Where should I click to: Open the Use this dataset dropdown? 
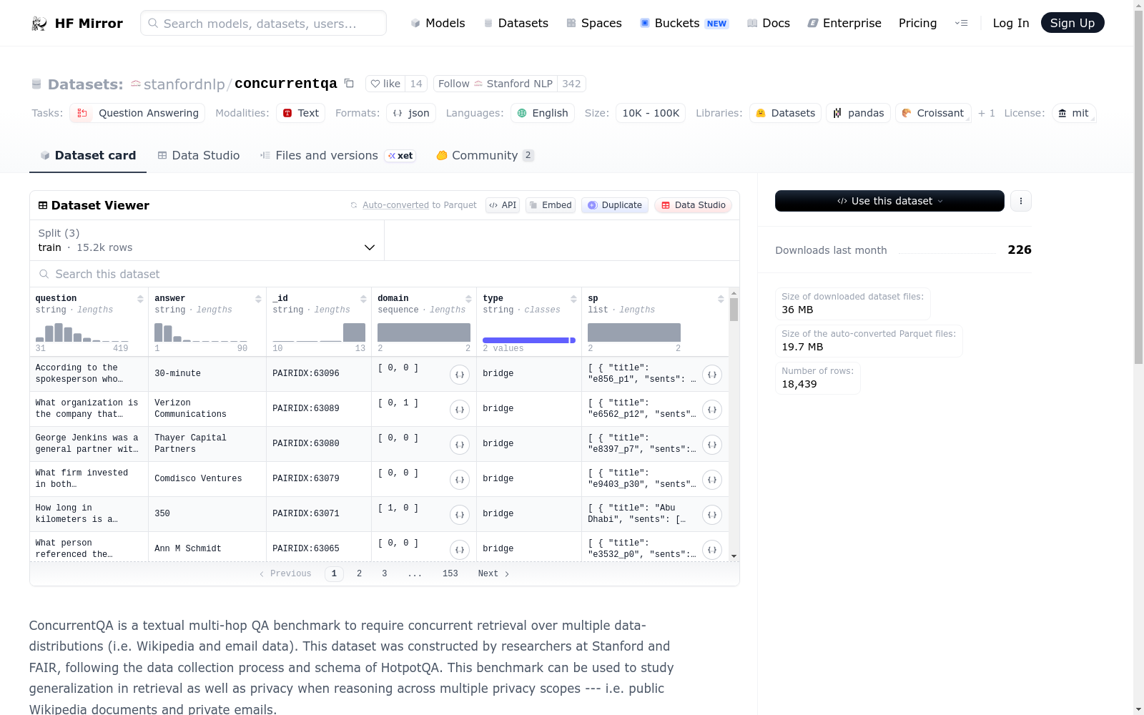pos(889,201)
